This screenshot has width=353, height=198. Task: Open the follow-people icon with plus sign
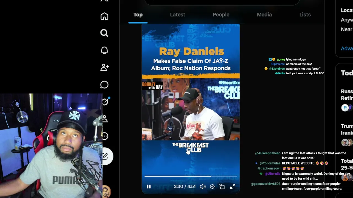[x=105, y=67]
